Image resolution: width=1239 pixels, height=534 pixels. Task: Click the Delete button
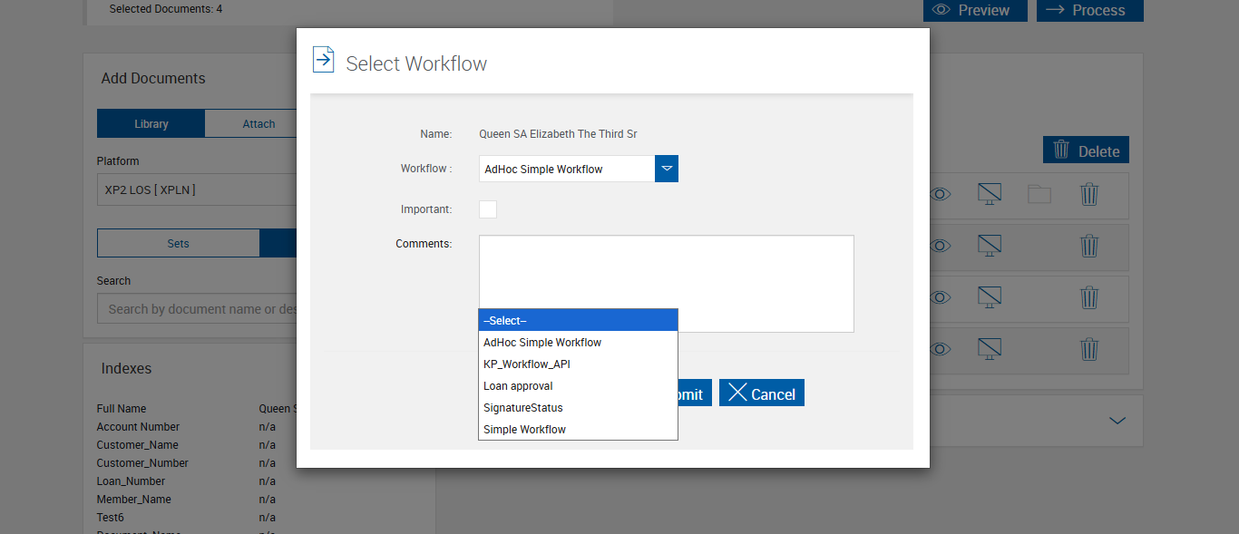point(1086,151)
